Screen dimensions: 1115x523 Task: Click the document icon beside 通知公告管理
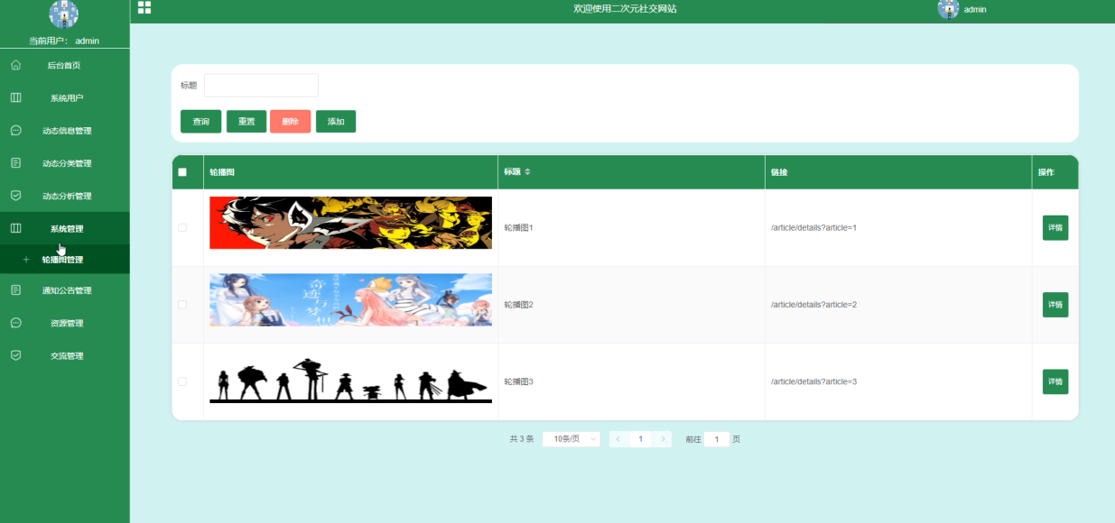15,290
